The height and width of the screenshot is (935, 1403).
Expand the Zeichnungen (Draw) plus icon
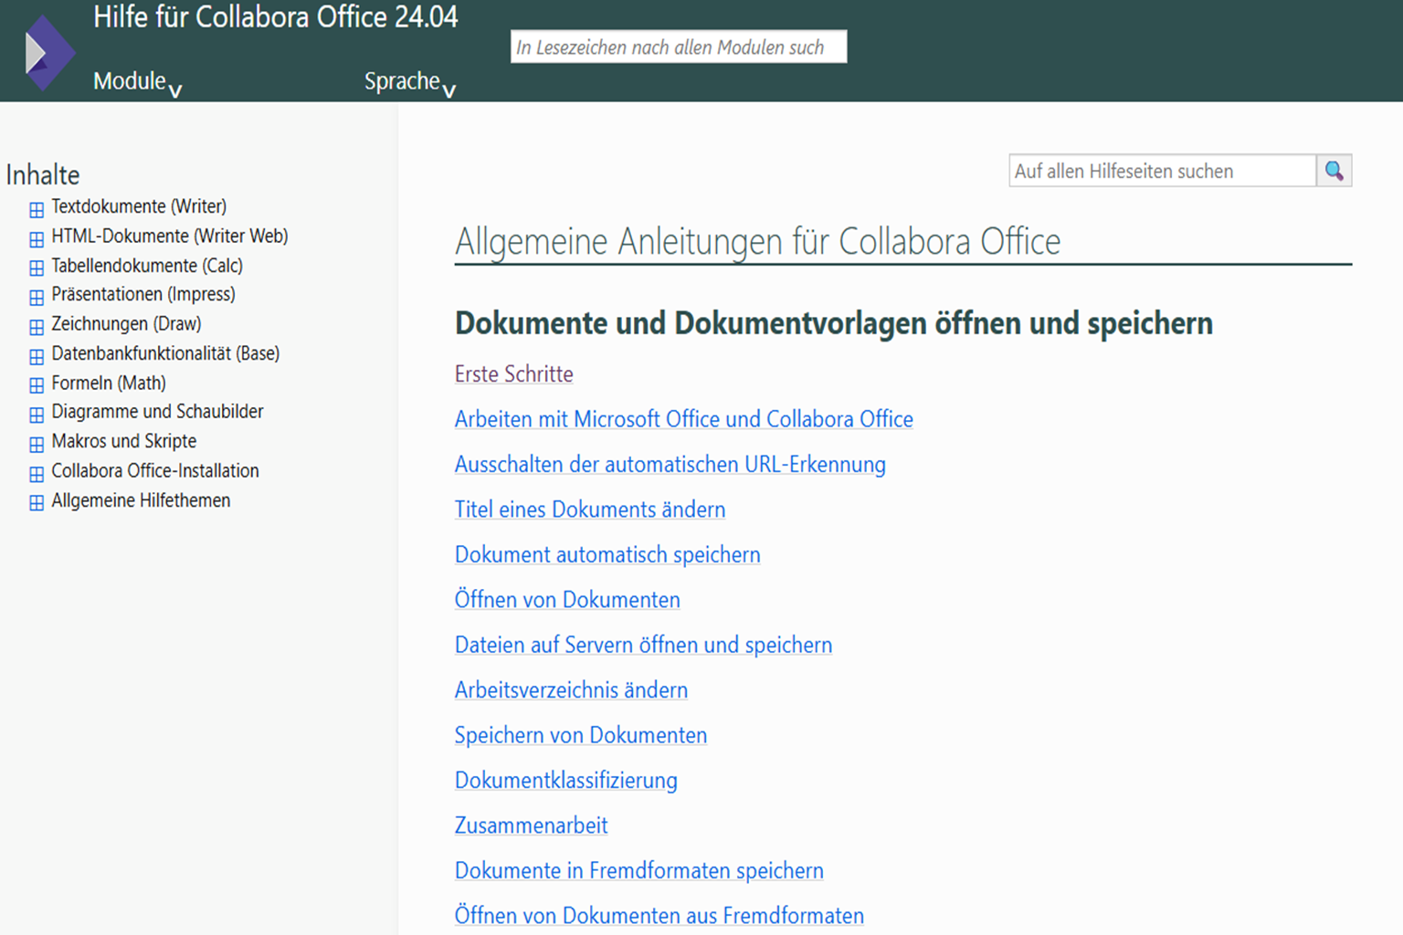[37, 327]
